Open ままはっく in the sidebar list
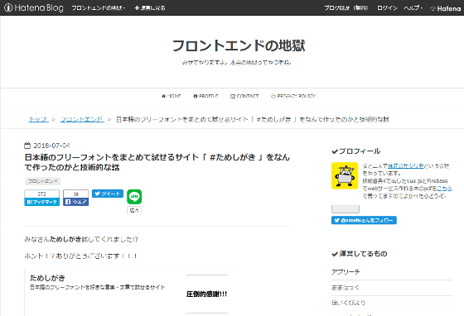Viewport: 464px width, 316px height. point(346,287)
